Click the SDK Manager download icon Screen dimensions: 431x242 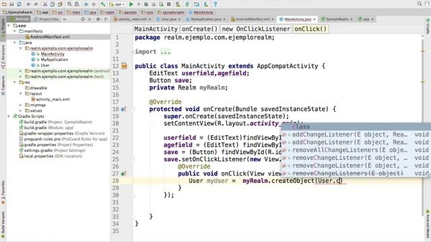click(x=205, y=4)
